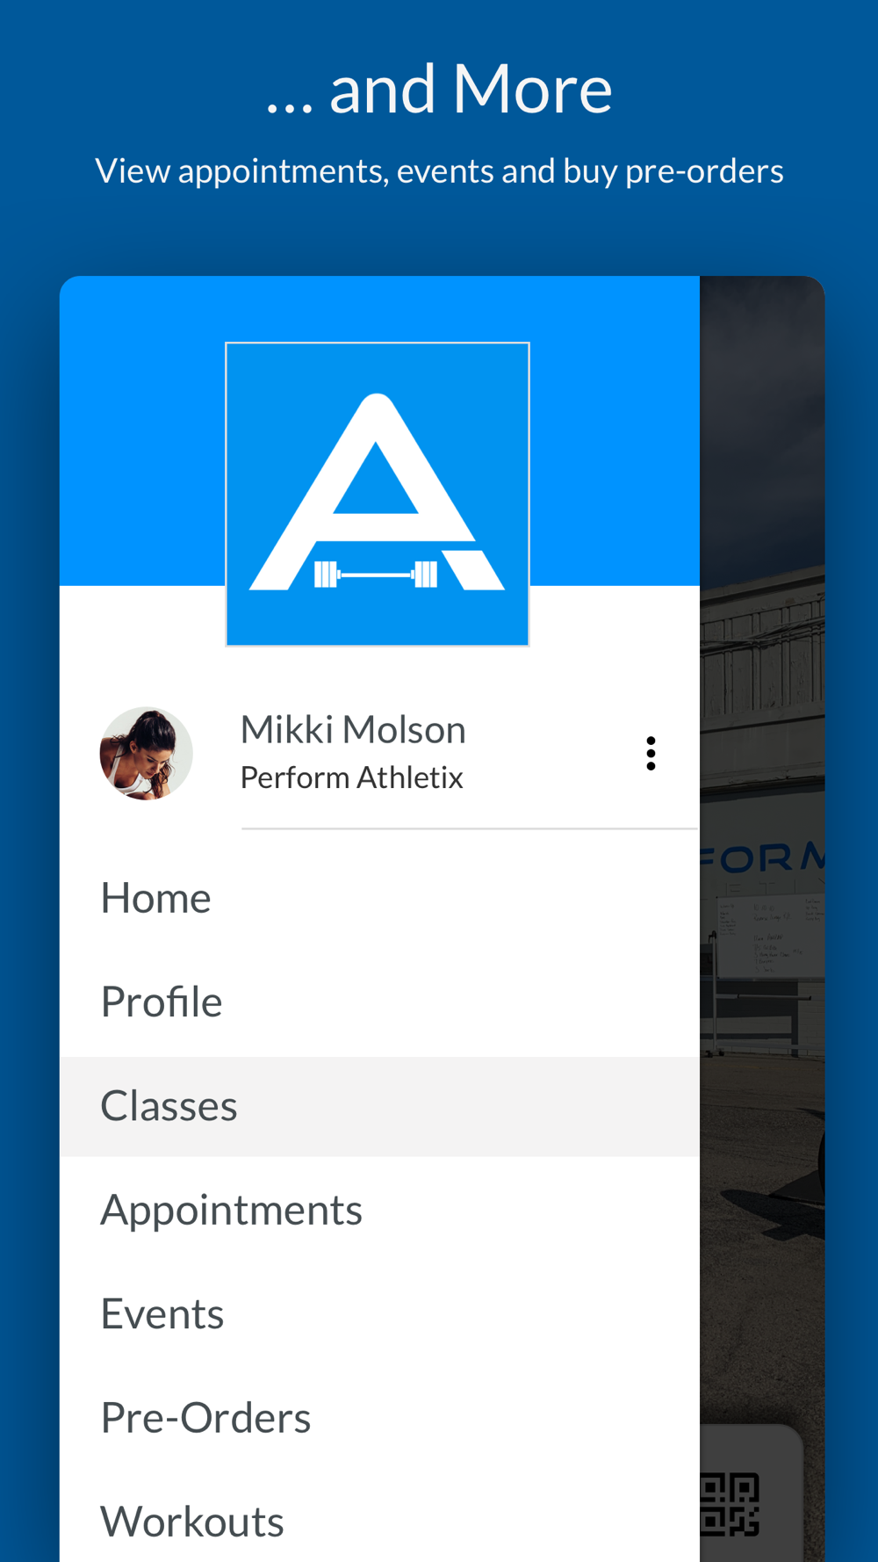Tap the blue drawer header area

pyautogui.click(x=142, y=430)
